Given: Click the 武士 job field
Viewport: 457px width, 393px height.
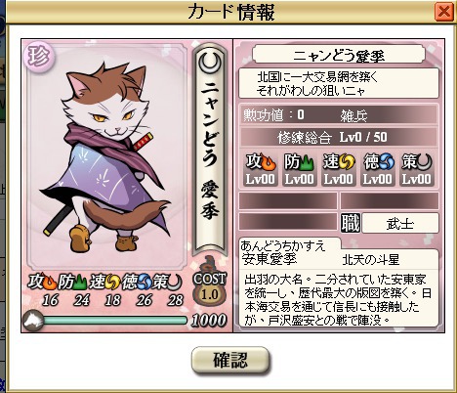Looking at the screenshot, I should coord(400,223).
